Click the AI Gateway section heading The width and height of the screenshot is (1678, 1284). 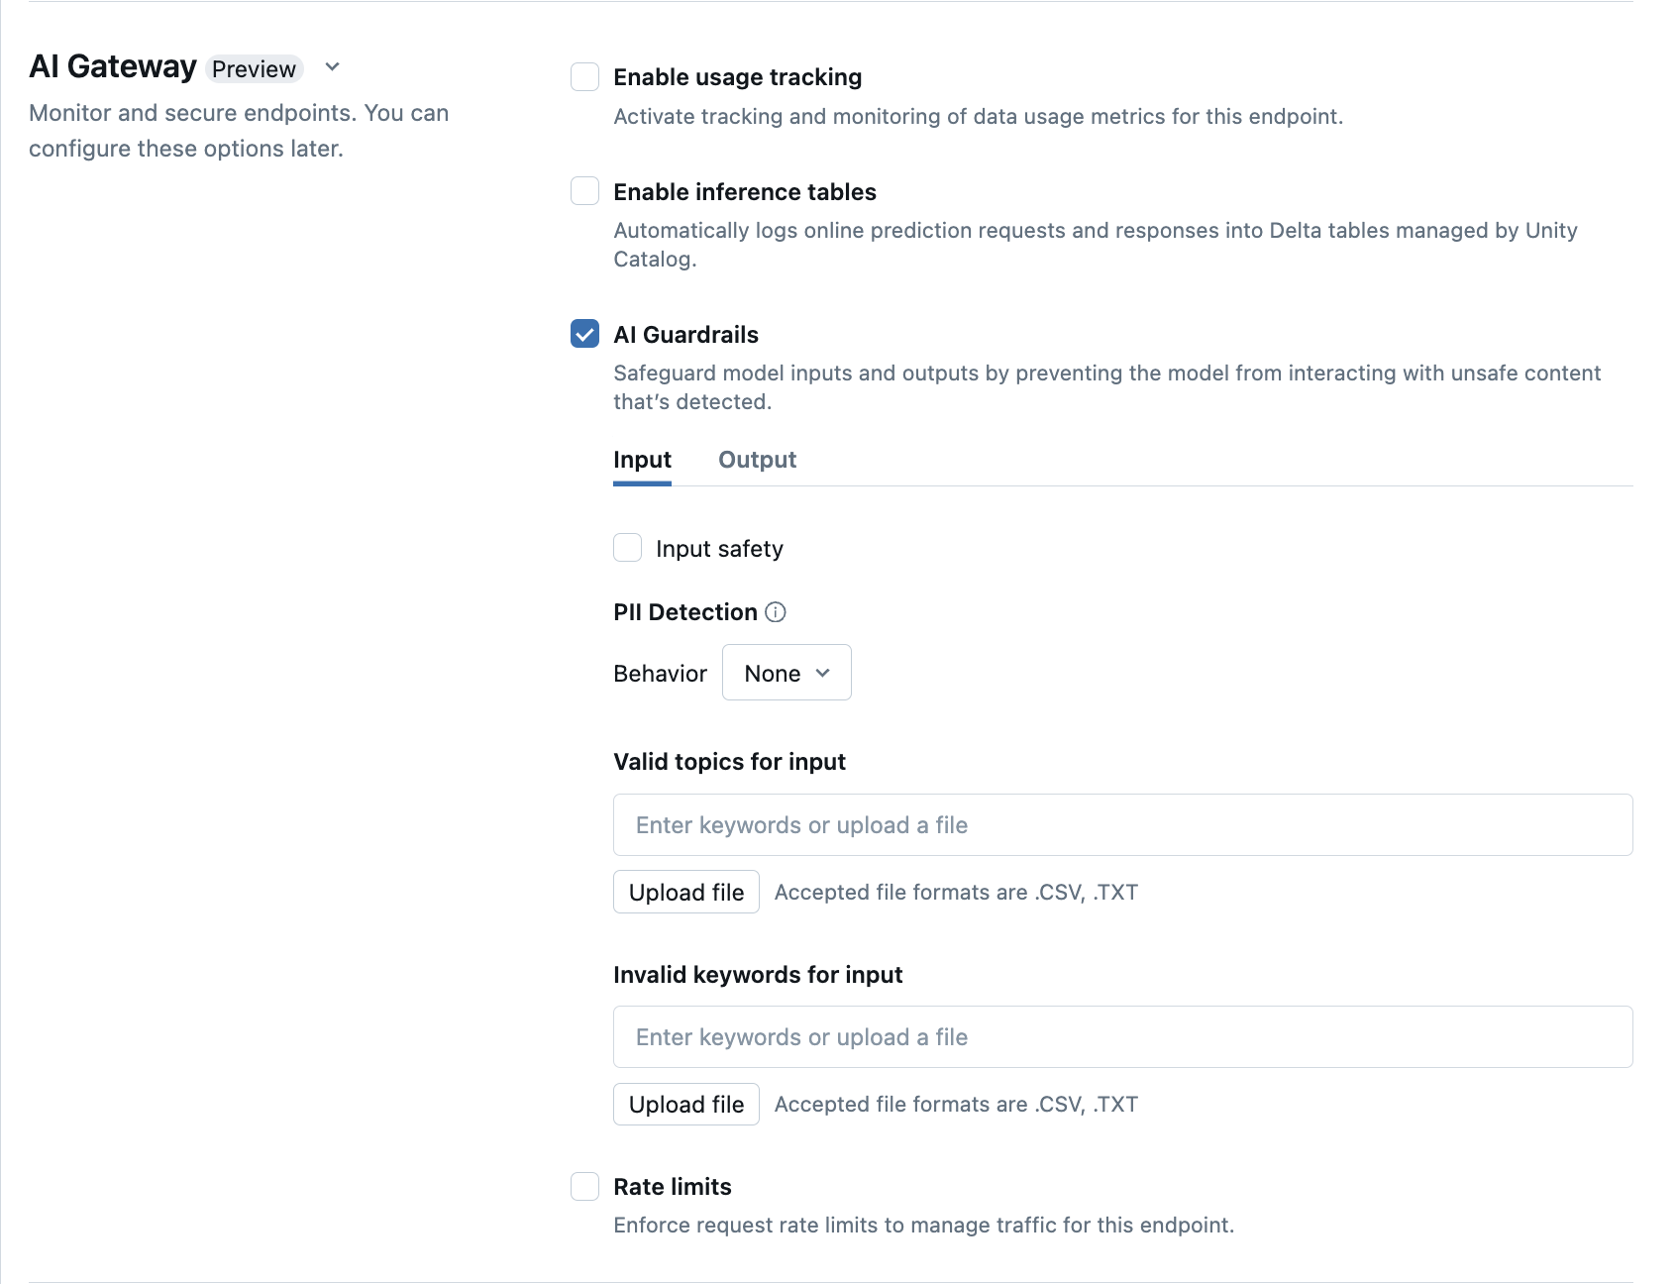point(113,66)
